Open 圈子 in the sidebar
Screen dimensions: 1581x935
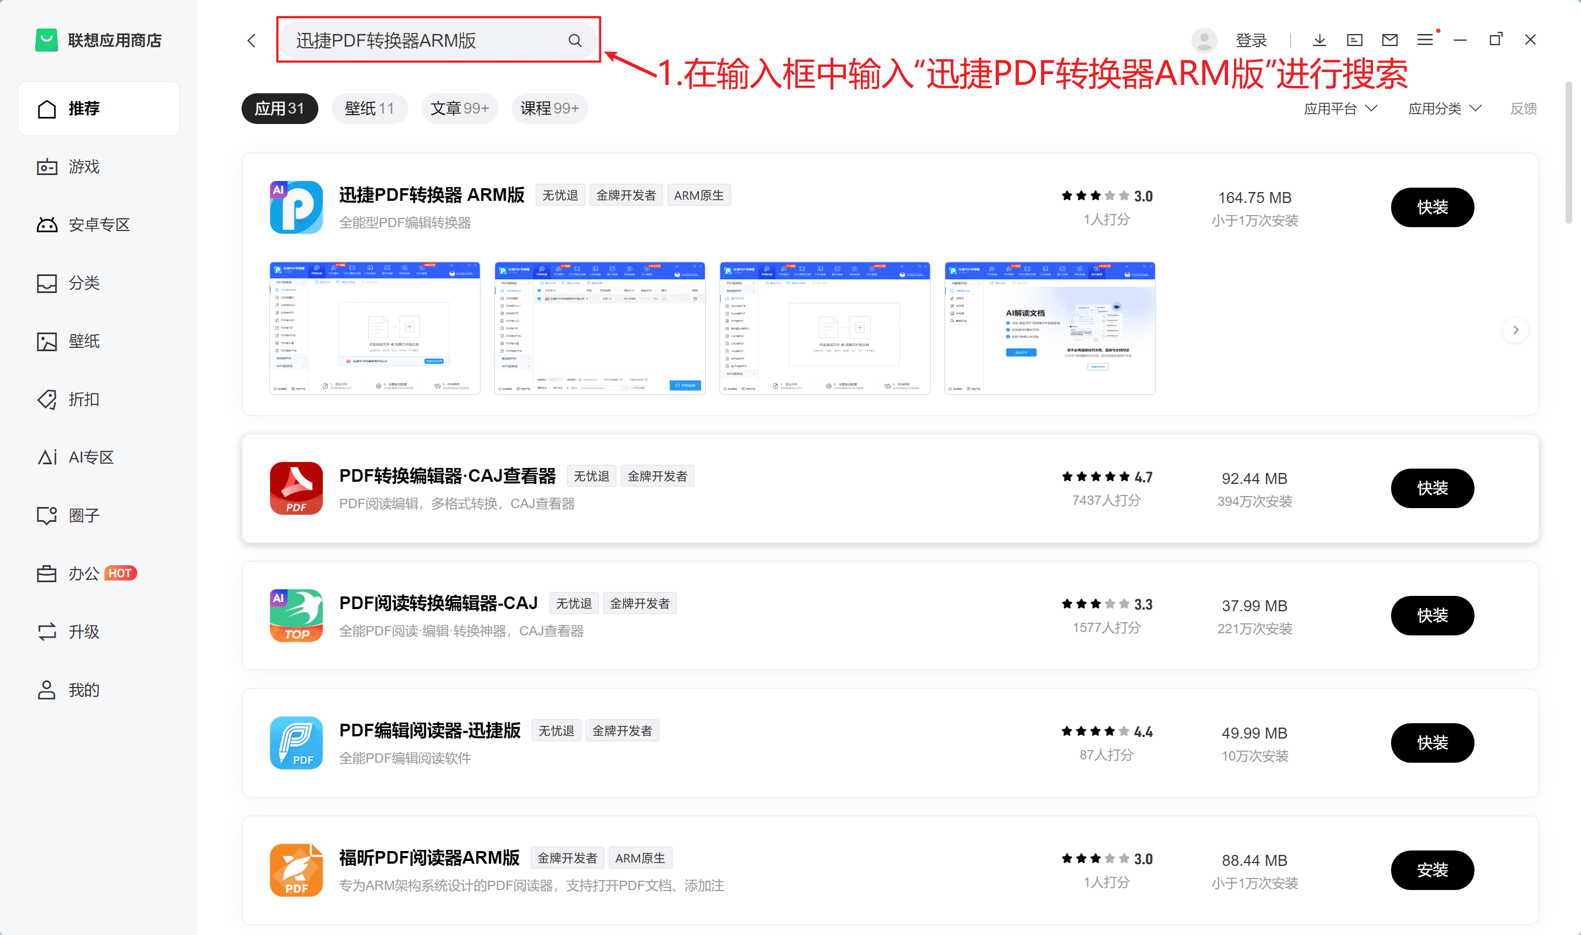click(99, 515)
